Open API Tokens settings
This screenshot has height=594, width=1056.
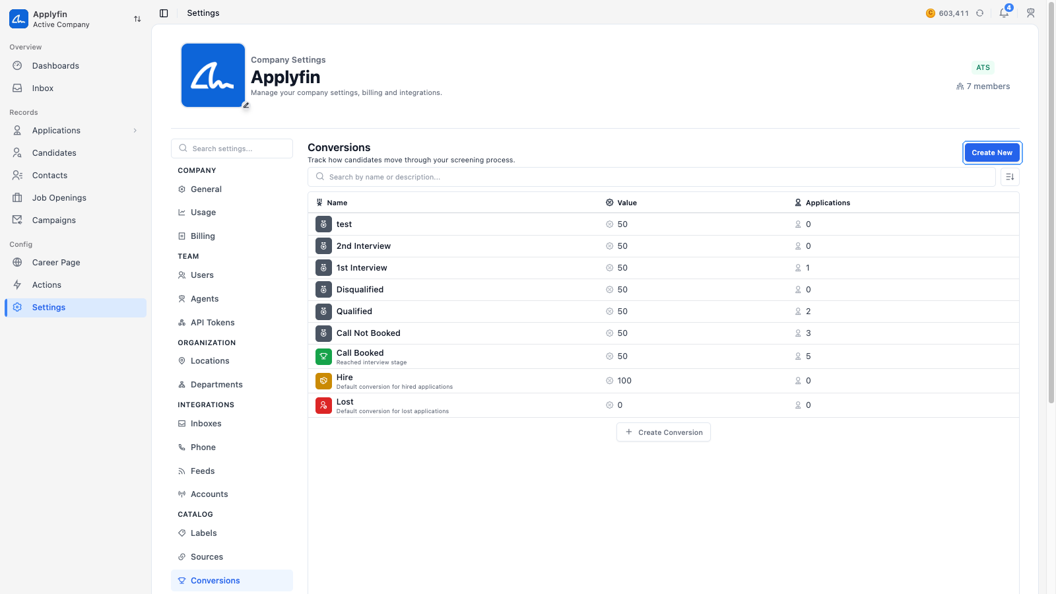pos(232,323)
